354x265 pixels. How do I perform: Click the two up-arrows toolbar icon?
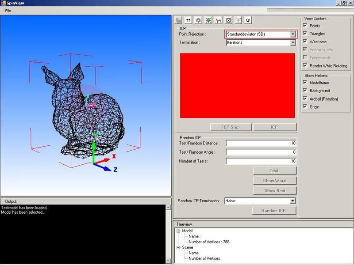point(189,20)
